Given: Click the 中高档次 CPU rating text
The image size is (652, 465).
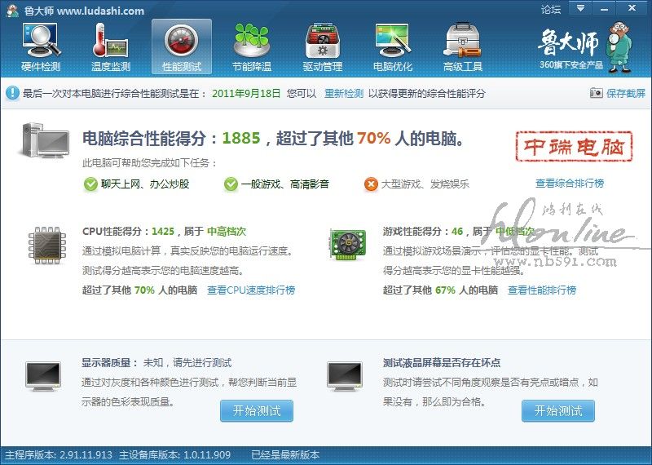Looking at the screenshot, I should [x=227, y=232].
